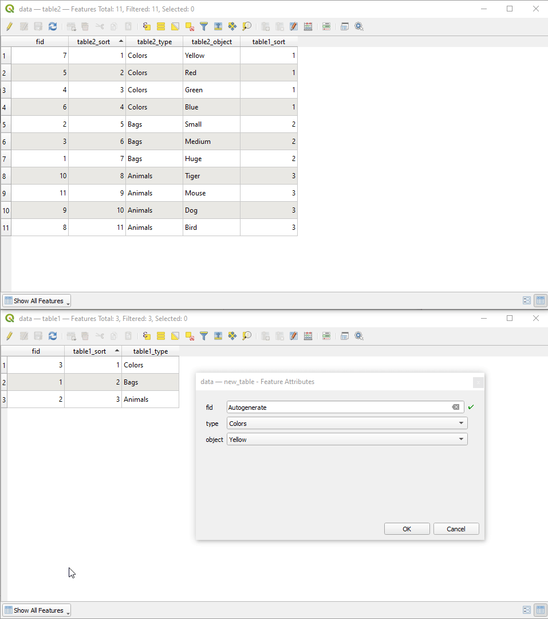Select row 5 of table2
Image resolution: width=548 pixels, height=619 pixels.
[x=5, y=124]
